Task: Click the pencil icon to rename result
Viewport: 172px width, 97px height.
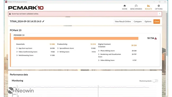Action: coord(43,21)
